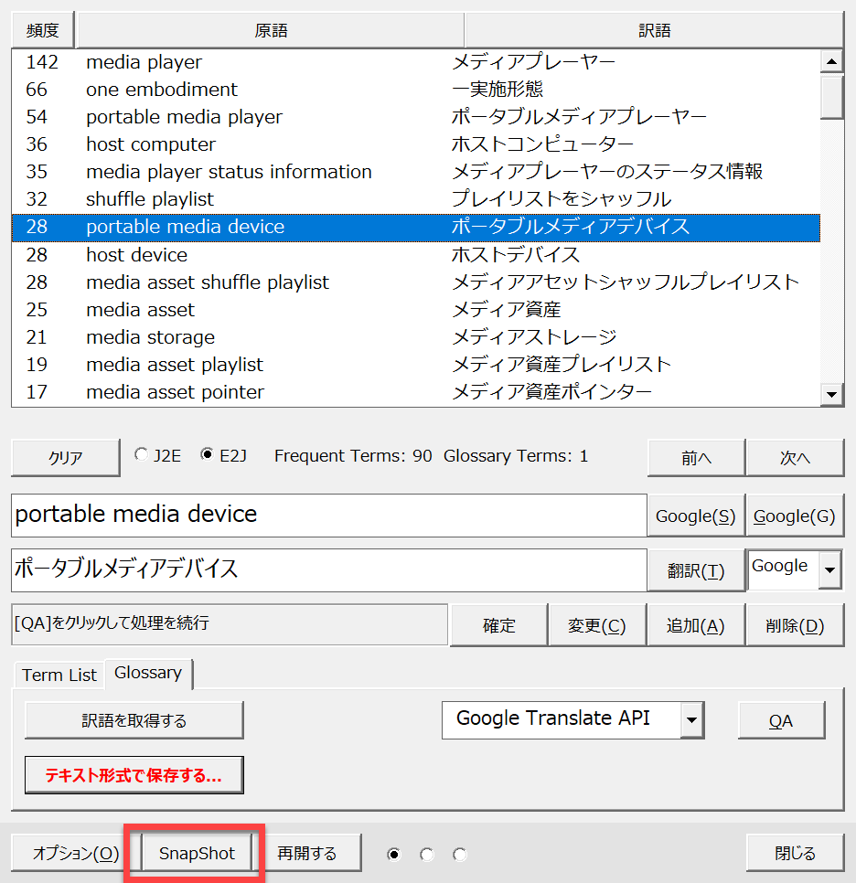This screenshot has height=883, width=856.
Task: Click the 削除(D) delete button
Action: point(795,626)
